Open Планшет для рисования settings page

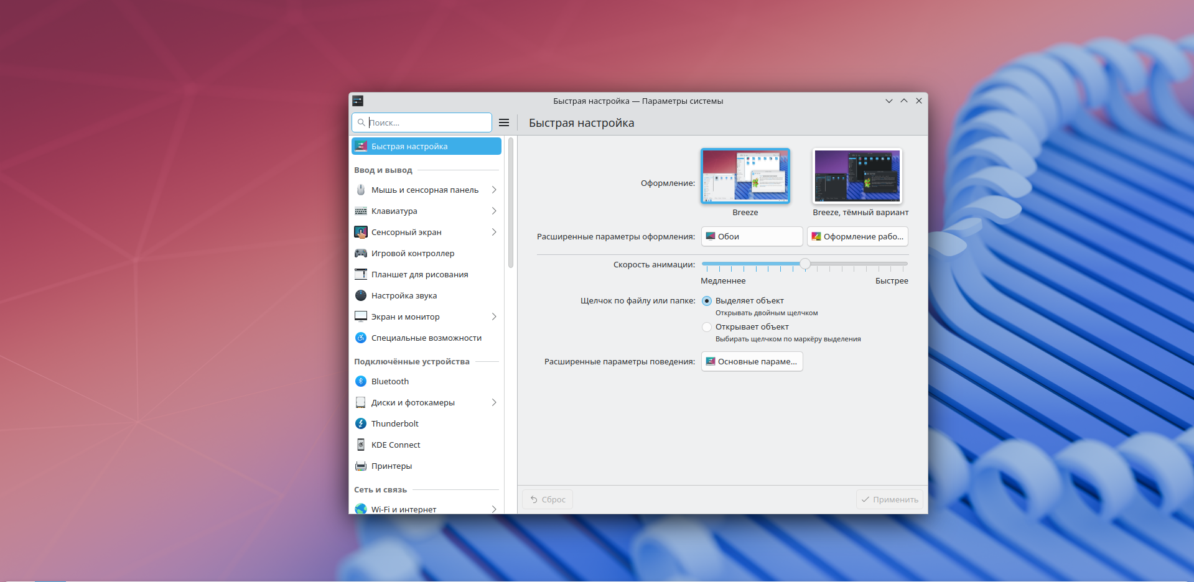[427, 274]
